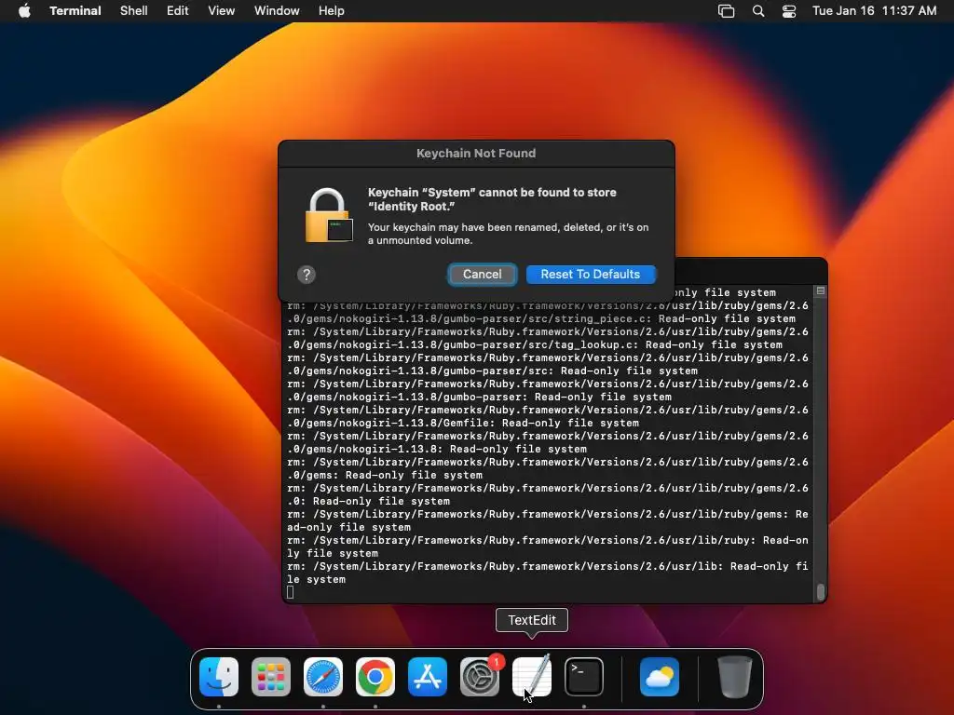This screenshot has width=954, height=715.
Task: Click the rm line ending 'usr/lib/ruby/gems: Re'
Action: pyautogui.click(x=548, y=514)
